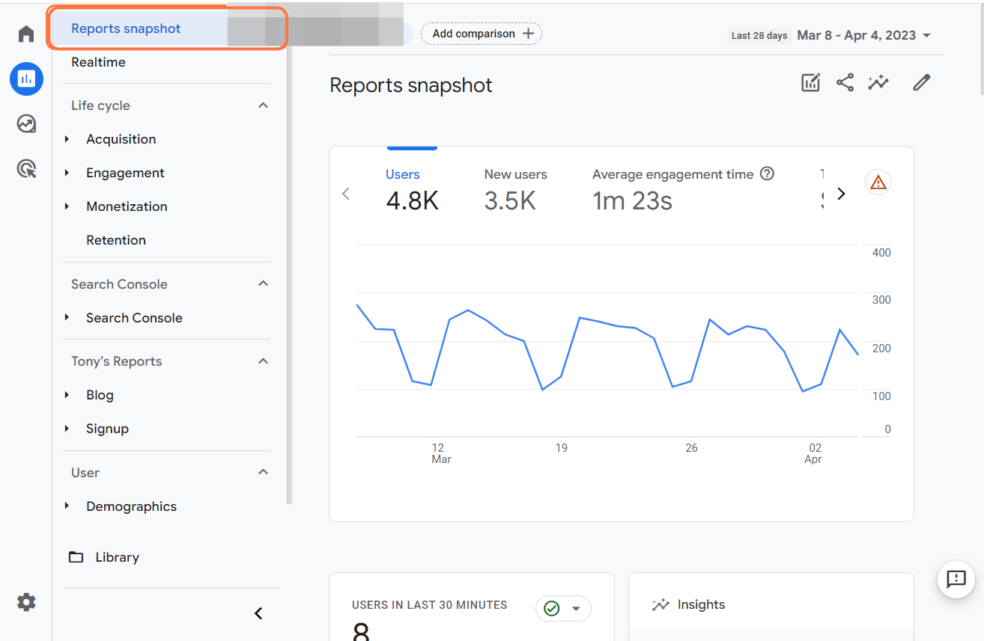Expand the Blog reports item
This screenshot has width=984, height=641.
[x=67, y=395]
